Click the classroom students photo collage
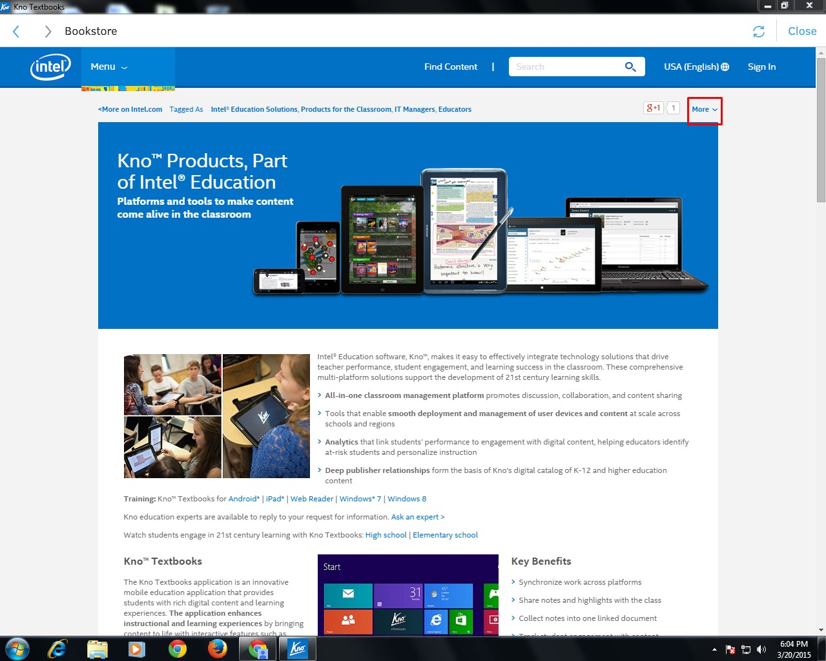826x661 pixels. pyautogui.click(x=216, y=416)
